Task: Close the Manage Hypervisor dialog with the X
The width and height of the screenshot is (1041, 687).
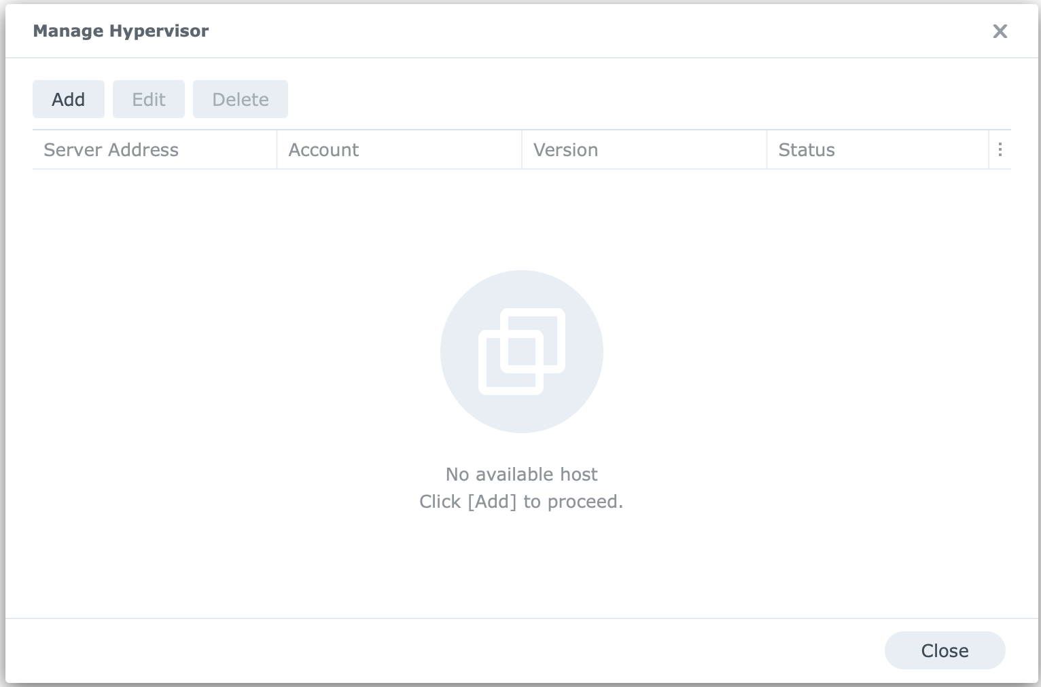Action: coord(1000,31)
